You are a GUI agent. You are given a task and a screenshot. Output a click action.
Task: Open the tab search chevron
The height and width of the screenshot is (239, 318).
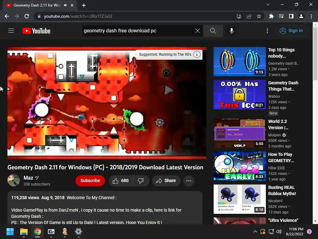[268, 4]
